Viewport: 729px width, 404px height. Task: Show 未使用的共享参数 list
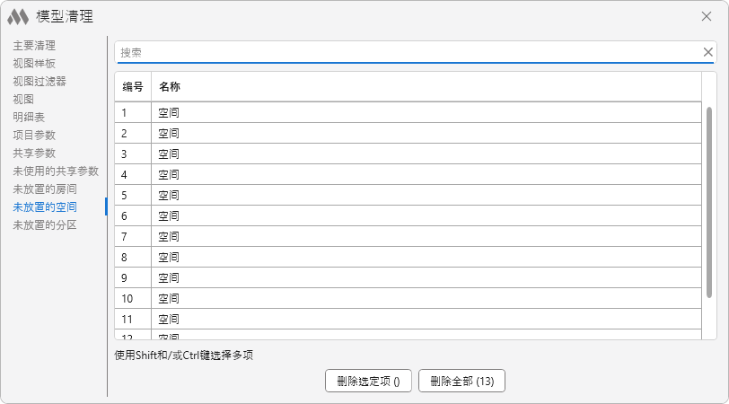point(56,171)
